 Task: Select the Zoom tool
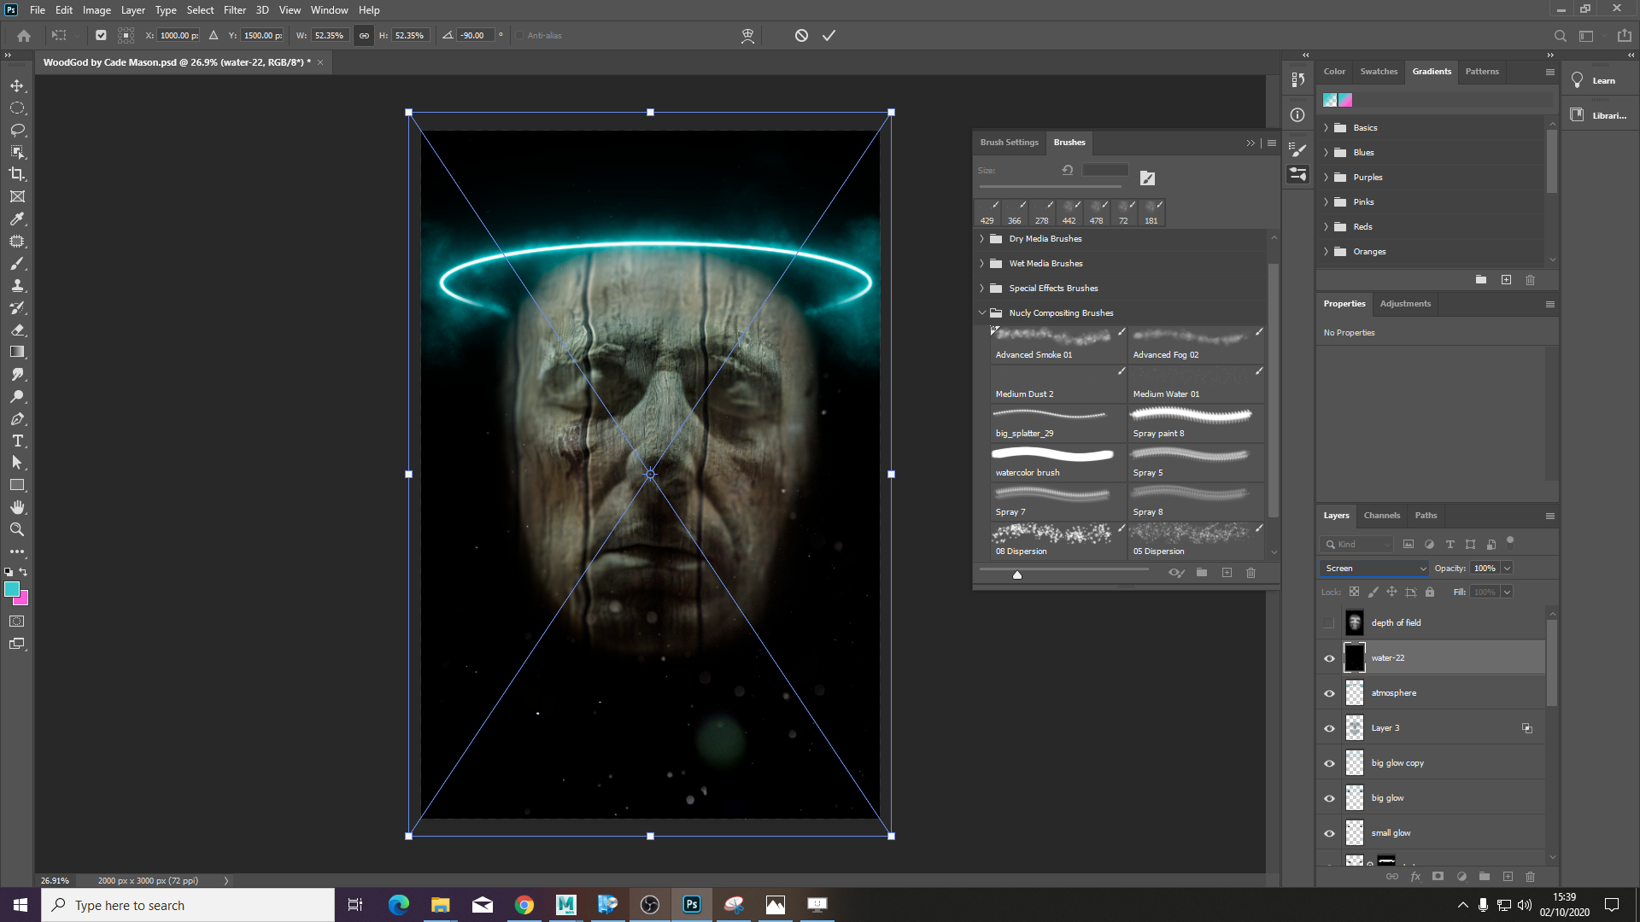click(x=17, y=529)
